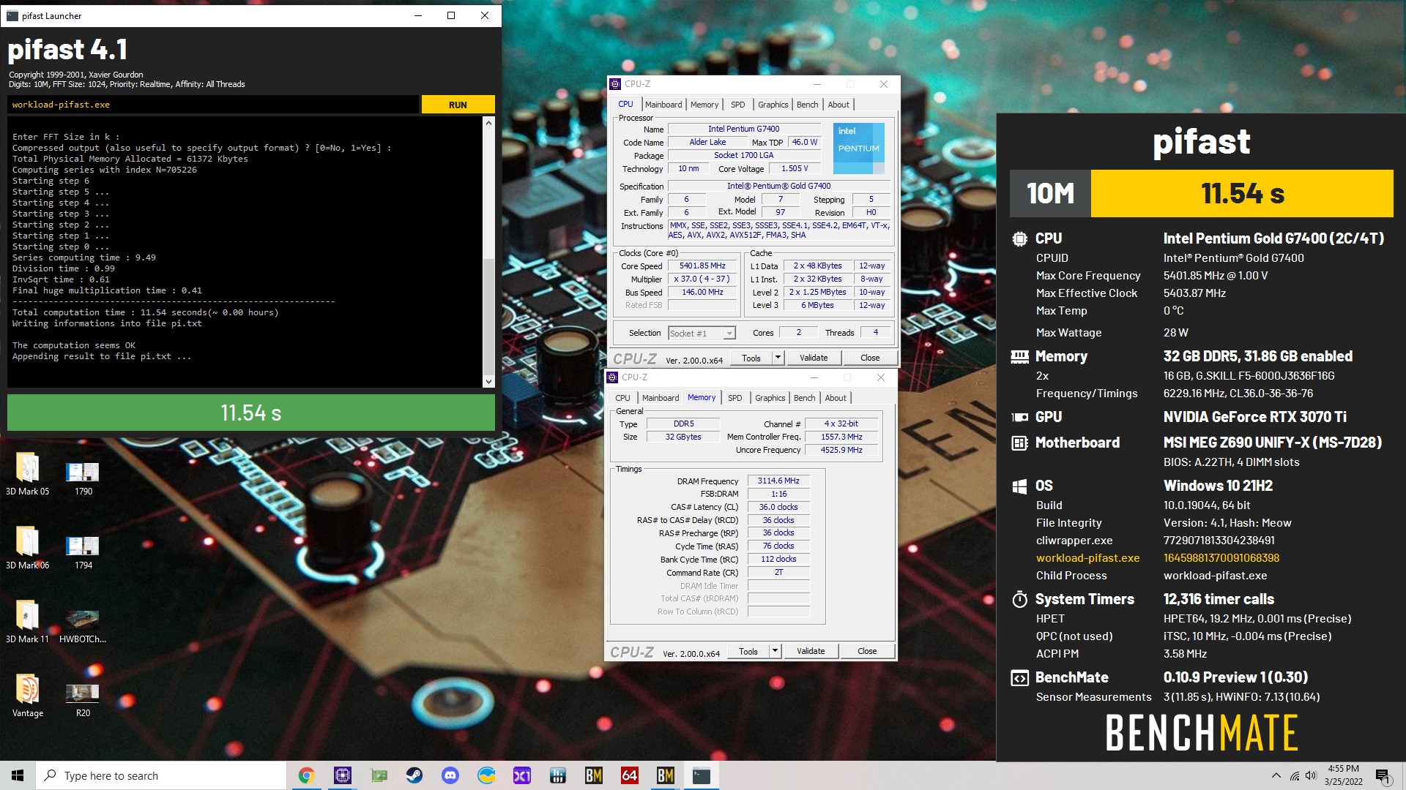1406x790 pixels.
Task: Click the 11.54 s yellow score banner
Action: 1242,193
